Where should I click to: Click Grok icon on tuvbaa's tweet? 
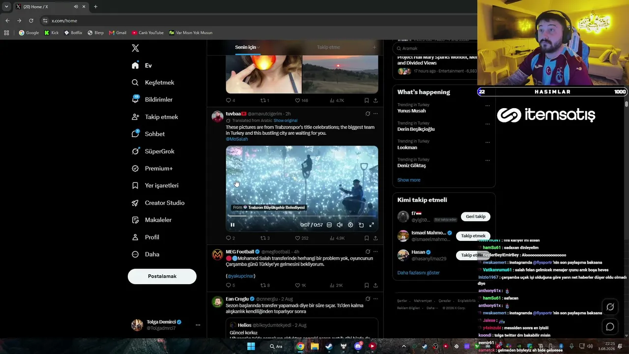pos(368,114)
